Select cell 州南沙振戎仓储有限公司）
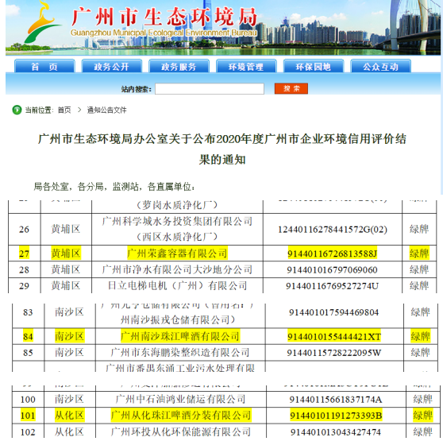The height and width of the screenshot is (445, 443). click(178, 319)
